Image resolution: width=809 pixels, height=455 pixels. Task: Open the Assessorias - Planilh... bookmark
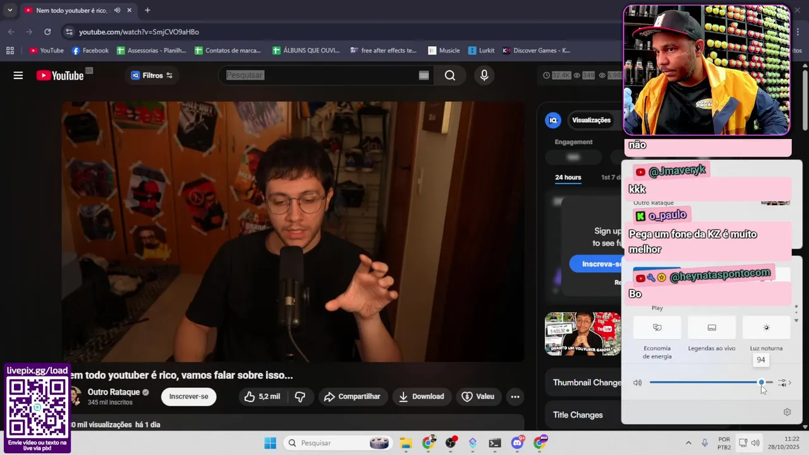click(x=152, y=51)
